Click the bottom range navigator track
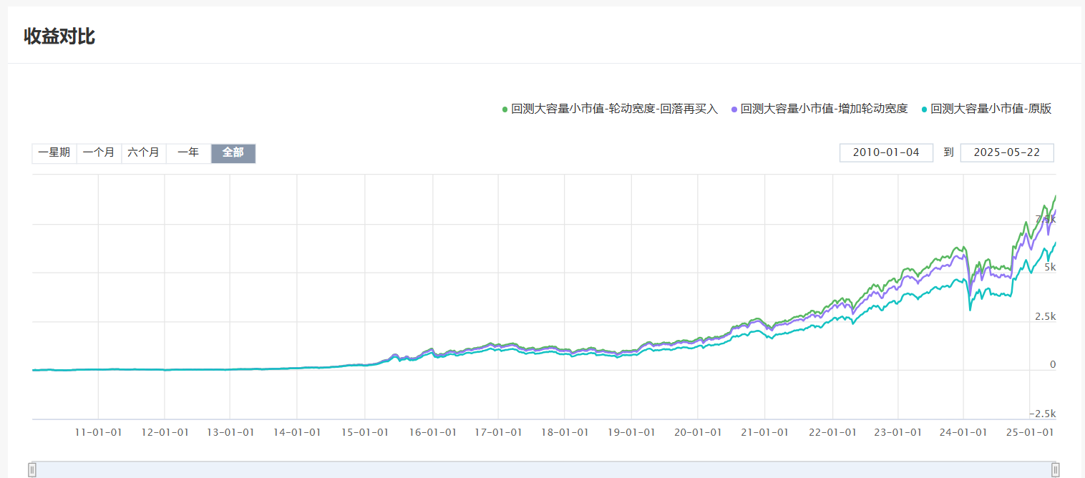The height and width of the screenshot is (478, 1085). 544,469
